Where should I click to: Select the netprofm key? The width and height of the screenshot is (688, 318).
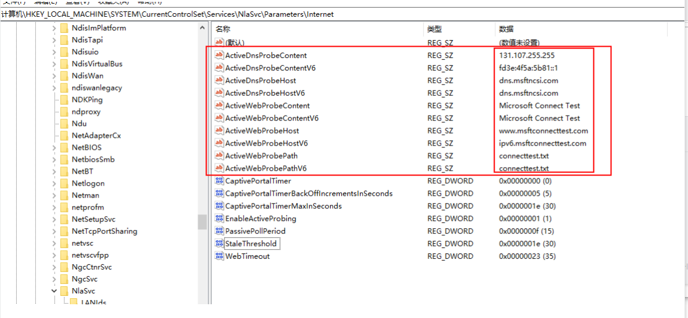point(88,207)
